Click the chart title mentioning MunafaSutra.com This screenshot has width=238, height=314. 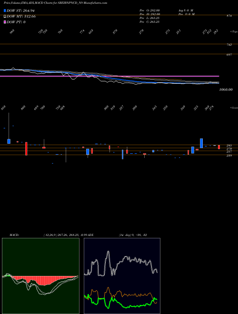click(x=55, y=3)
